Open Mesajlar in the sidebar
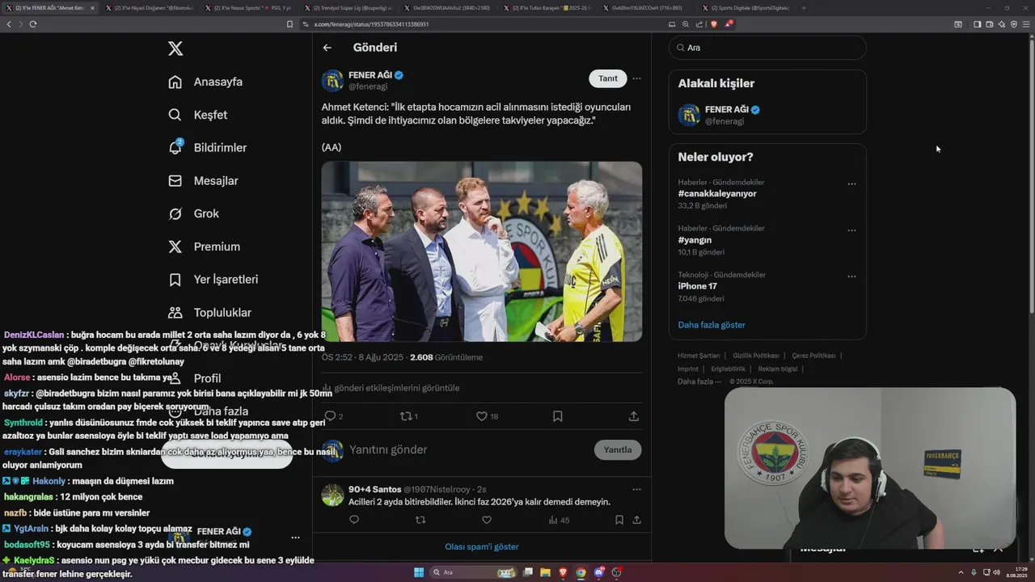The image size is (1035, 582). coord(203,181)
